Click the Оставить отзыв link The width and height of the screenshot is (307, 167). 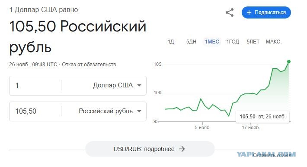pos(272,155)
